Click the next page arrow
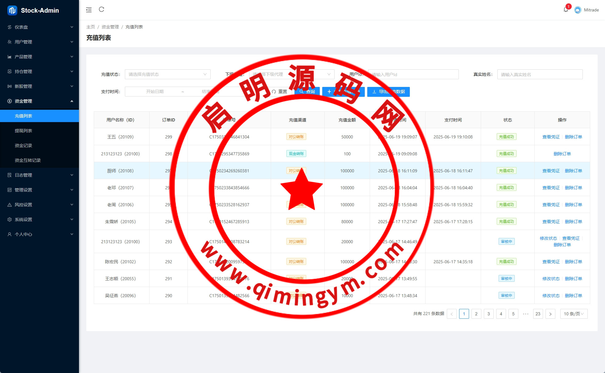 tap(550, 314)
